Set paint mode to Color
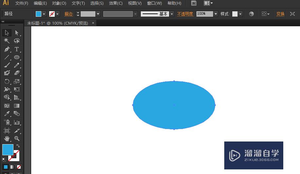Viewport: 300px width, 174px height. 6,167
